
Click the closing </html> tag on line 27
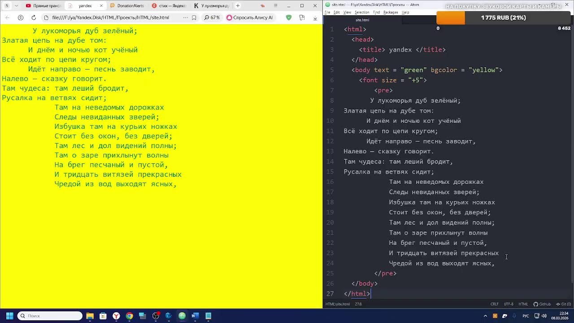point(357,294)
